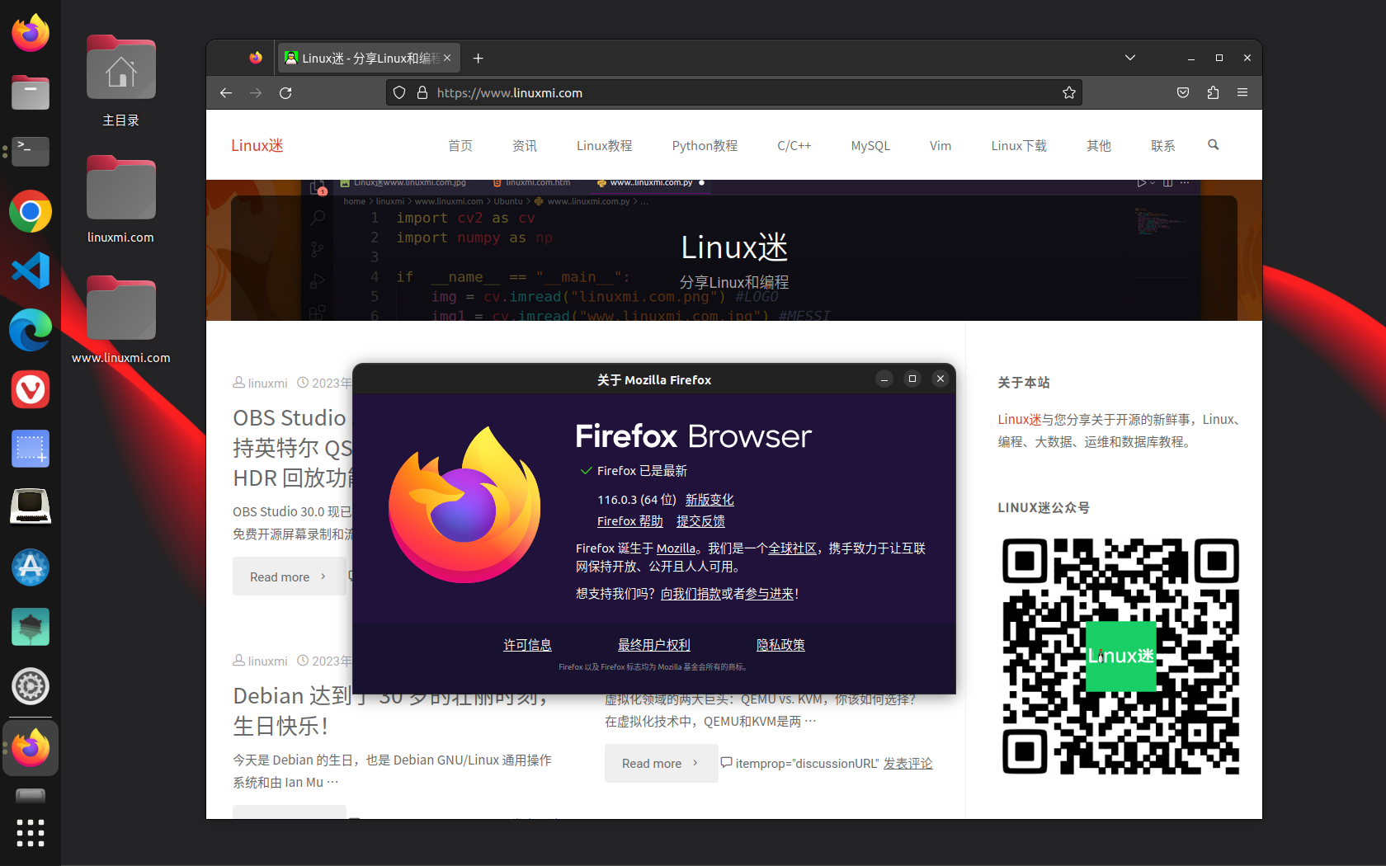
Task: Select the Linux迷 browser tab
Action: [370, 58]
